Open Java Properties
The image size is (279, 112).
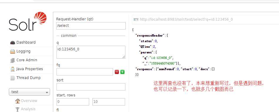pos(29,69)
